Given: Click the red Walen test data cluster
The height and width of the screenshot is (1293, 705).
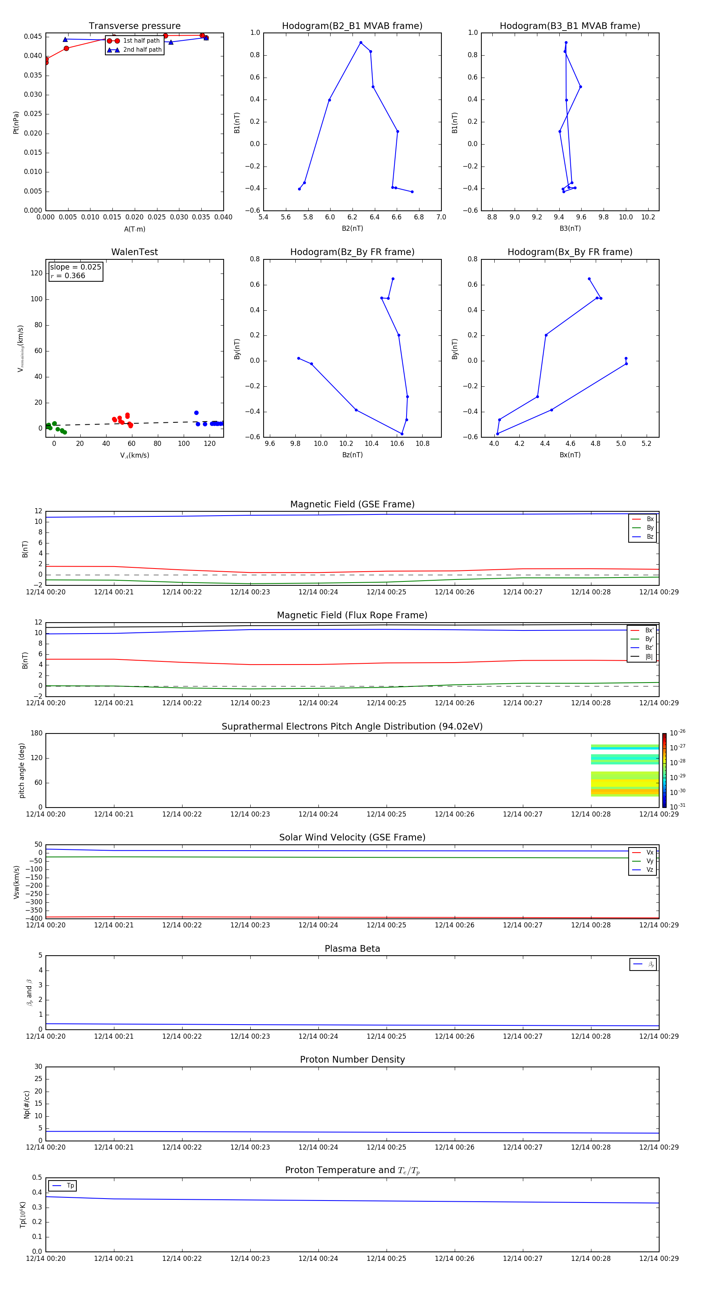Looking at the screenshot, I should 123,420.
